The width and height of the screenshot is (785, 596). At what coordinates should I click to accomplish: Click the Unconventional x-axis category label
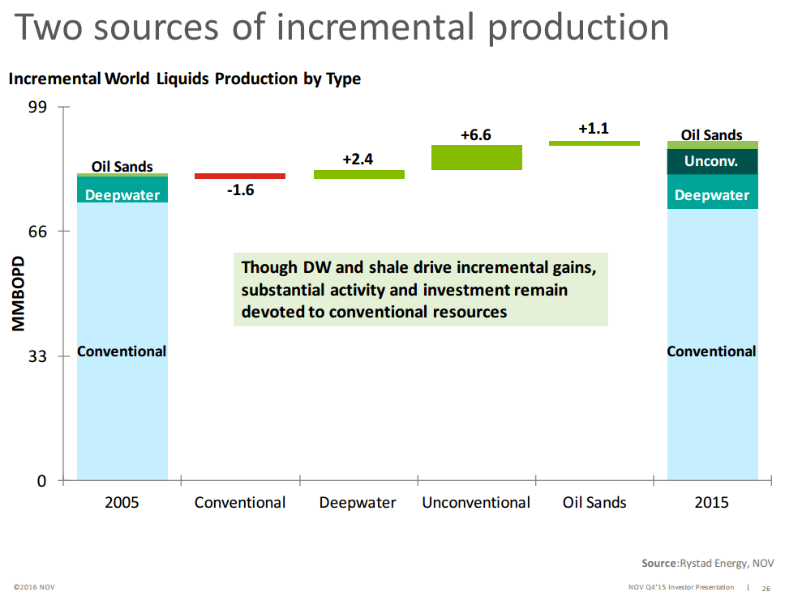(476, 502)
